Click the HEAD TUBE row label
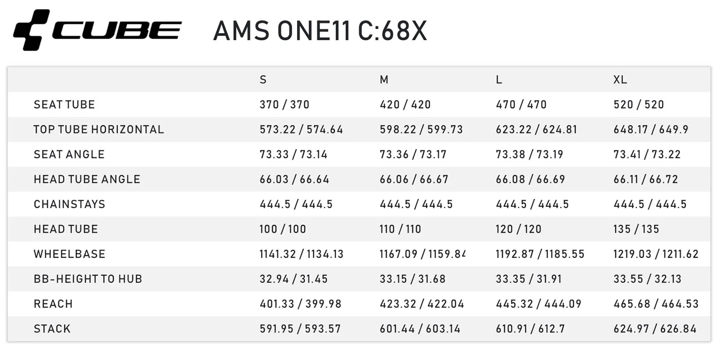This screenshot has height=348, width=719. [x=66, y=229]
